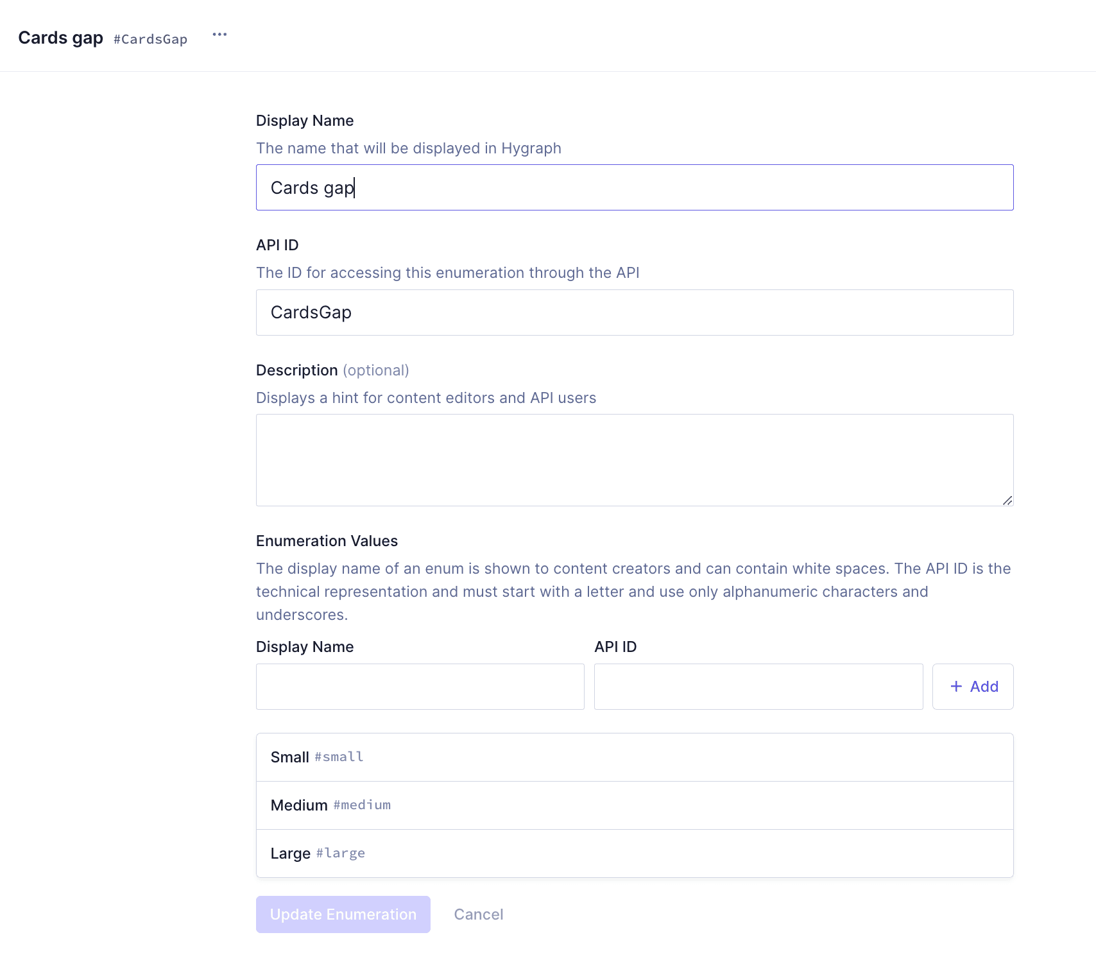Click the Cancel link
1096x978 pixels.
478,914
